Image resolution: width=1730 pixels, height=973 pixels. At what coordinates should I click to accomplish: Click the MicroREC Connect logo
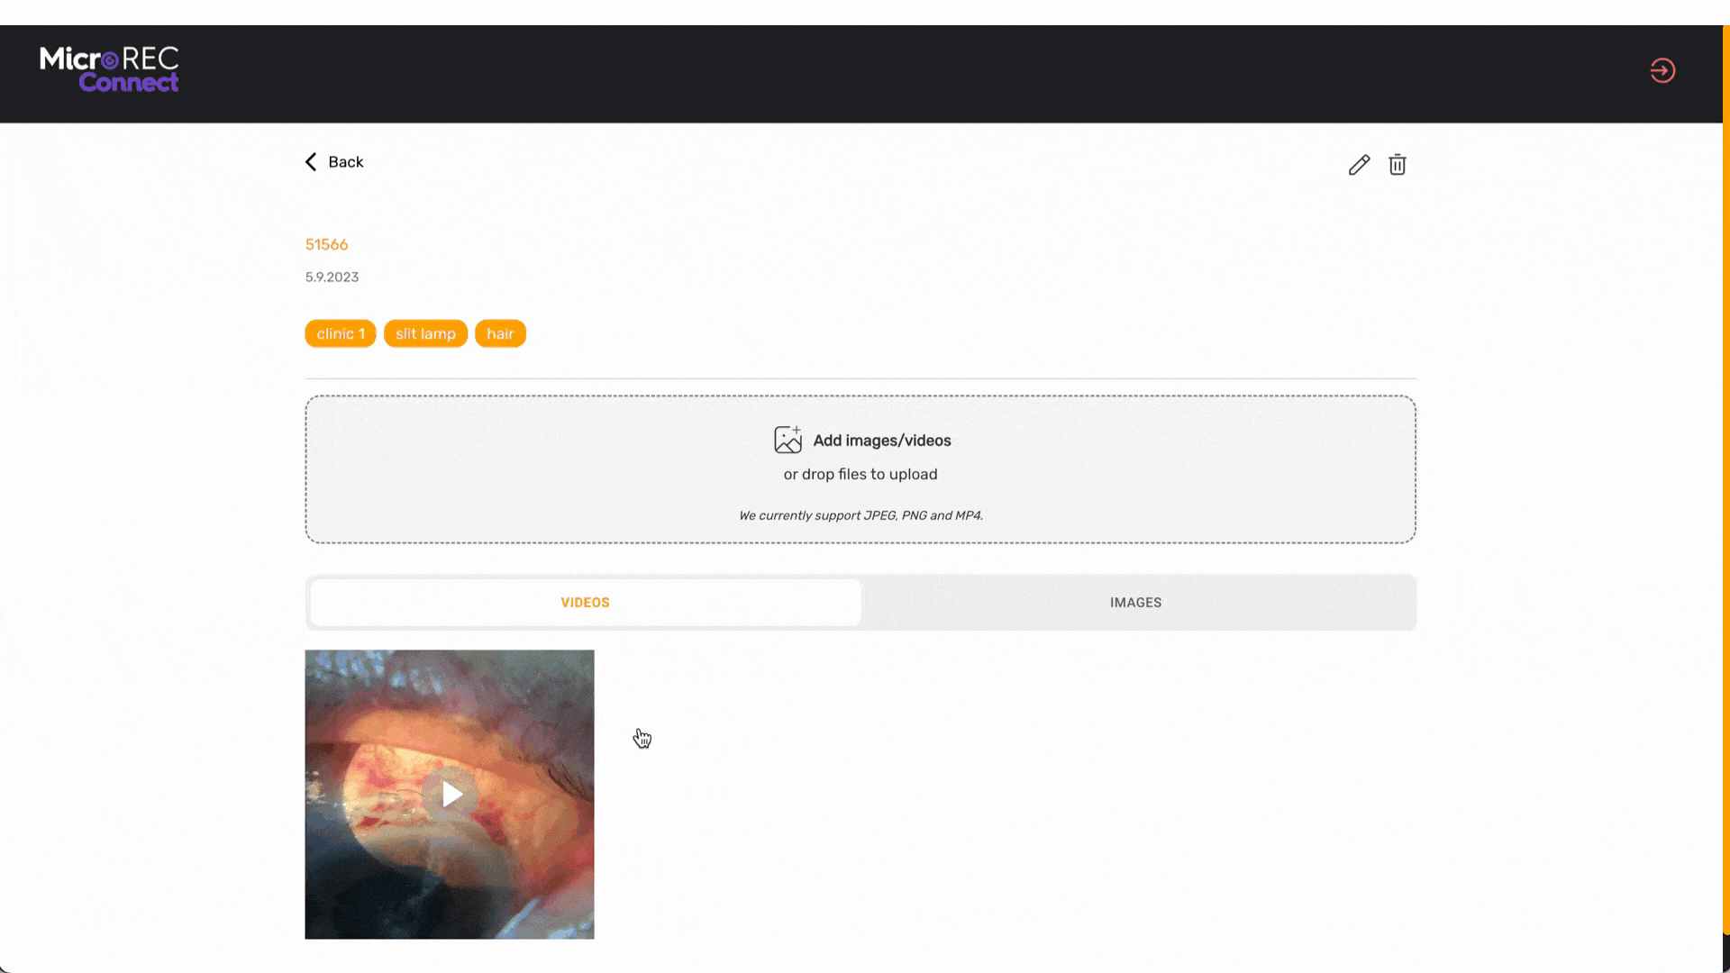[x=109, y=70]
